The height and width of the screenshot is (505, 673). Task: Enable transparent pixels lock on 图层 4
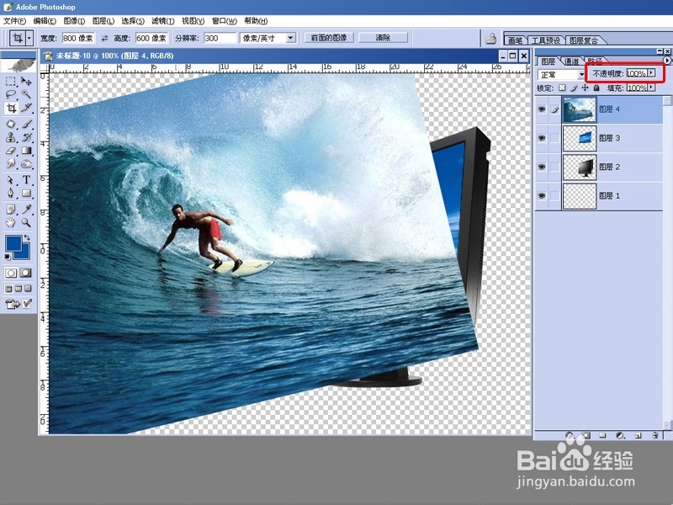[x=562, y=88]
